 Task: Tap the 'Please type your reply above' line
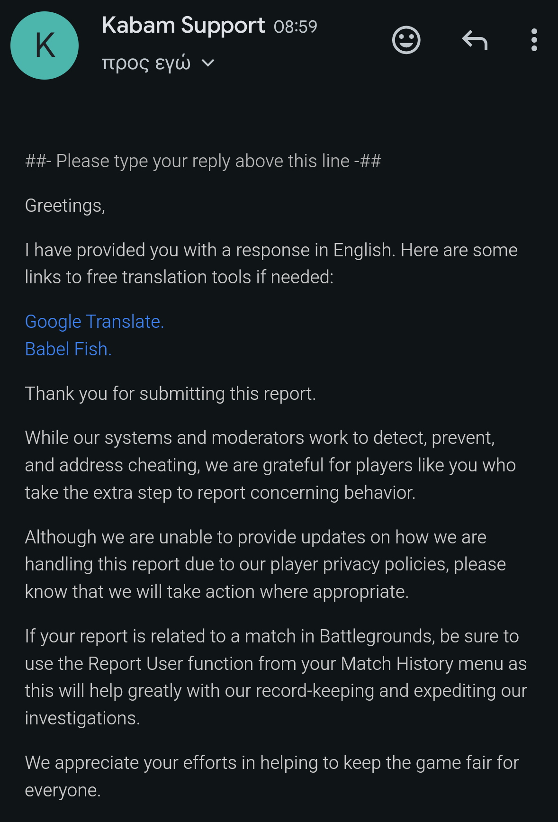pyautogui.click(x=203, y=162)
